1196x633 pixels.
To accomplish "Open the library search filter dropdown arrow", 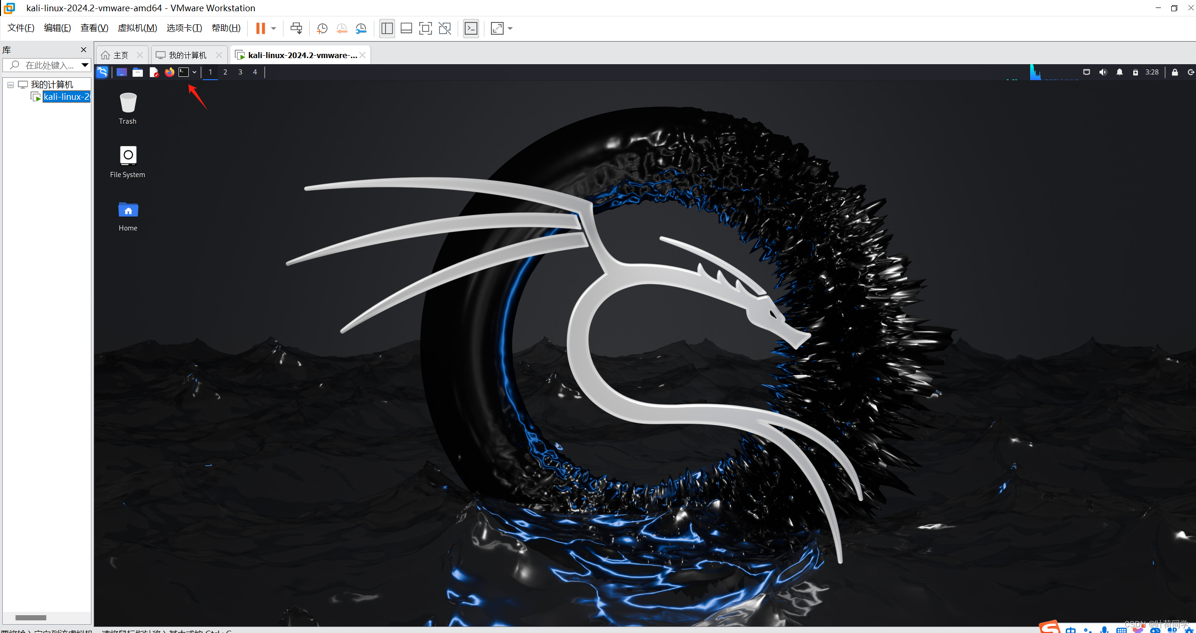I will click(x=85, y=65).
